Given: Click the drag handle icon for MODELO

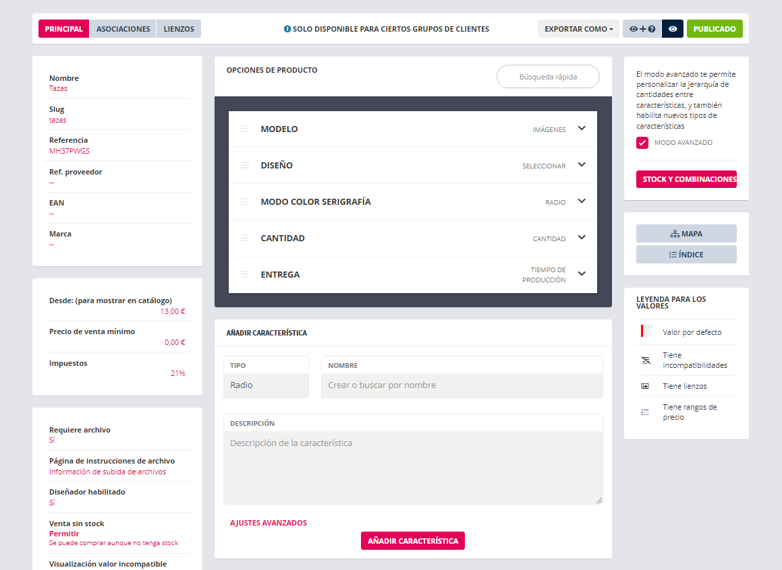Looking at the screenshot, I should coord(245,129).
